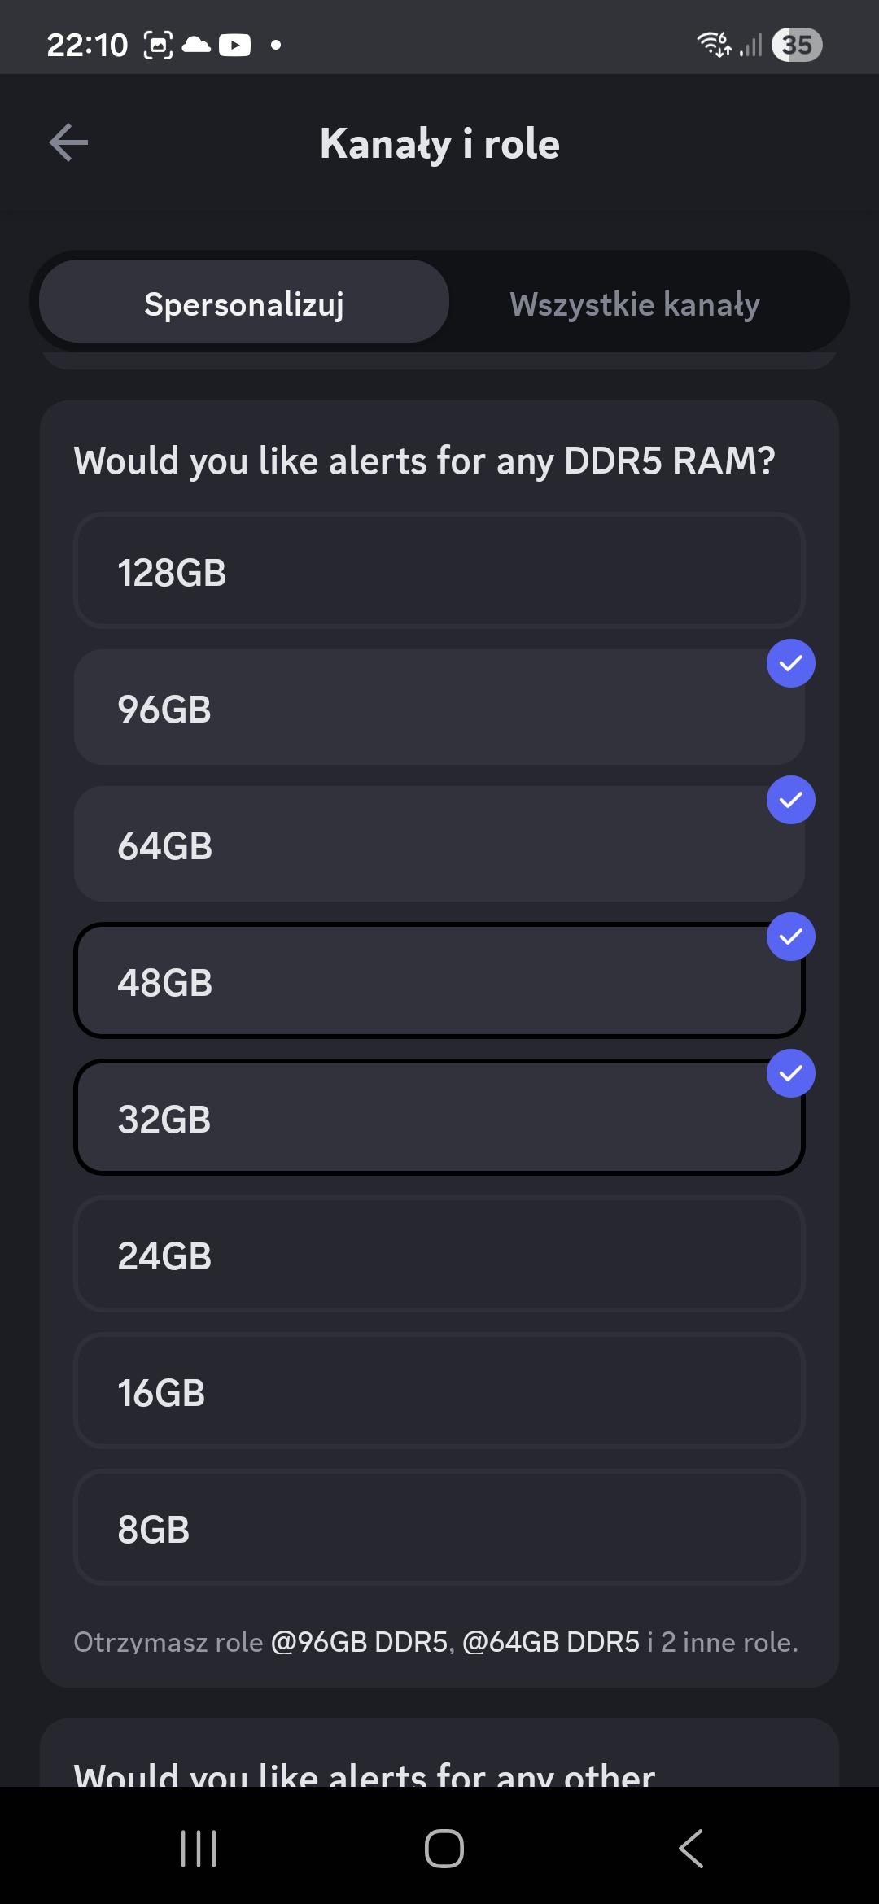Deselect the 96GB option

click(439, 708)
